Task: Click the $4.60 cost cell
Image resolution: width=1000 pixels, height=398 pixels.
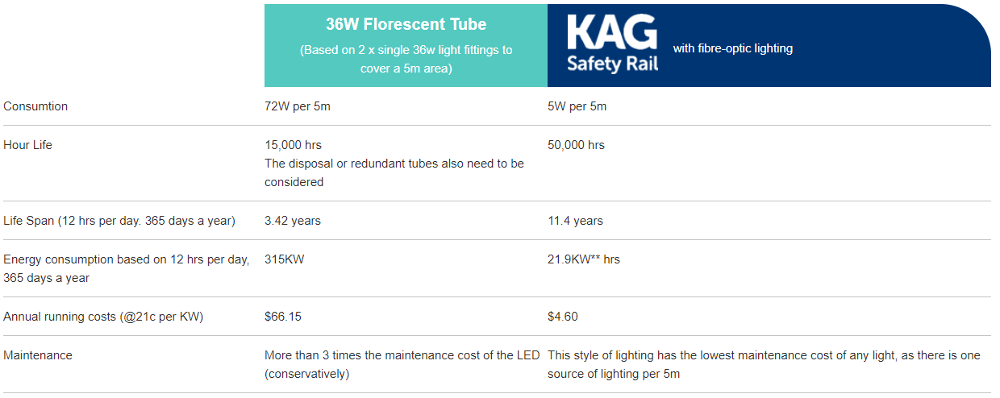Action: point(563,317)
